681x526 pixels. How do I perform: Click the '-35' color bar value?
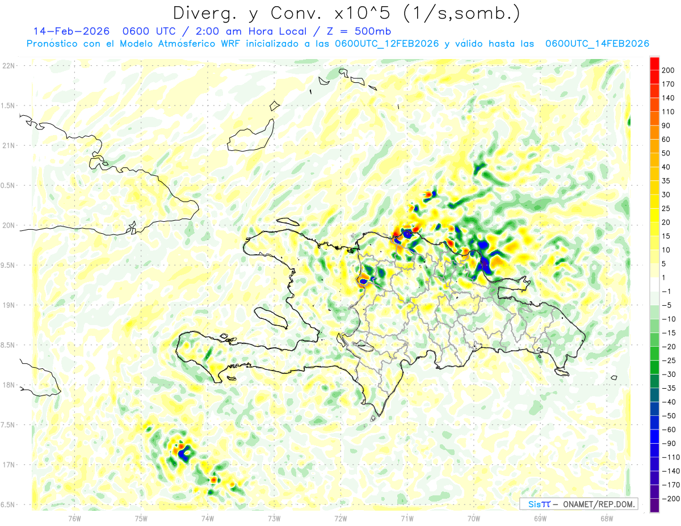coord(669,388)
